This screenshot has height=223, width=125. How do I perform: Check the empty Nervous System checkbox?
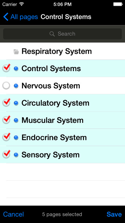[6, 86]
